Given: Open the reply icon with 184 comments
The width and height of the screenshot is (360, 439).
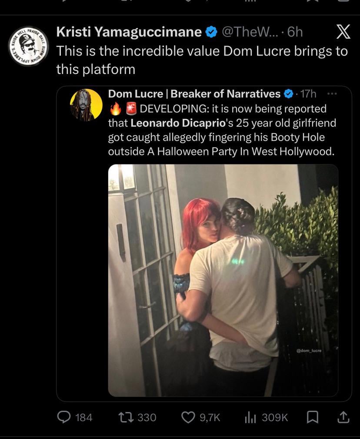Looking at the screenshot, I should point(64,417).
